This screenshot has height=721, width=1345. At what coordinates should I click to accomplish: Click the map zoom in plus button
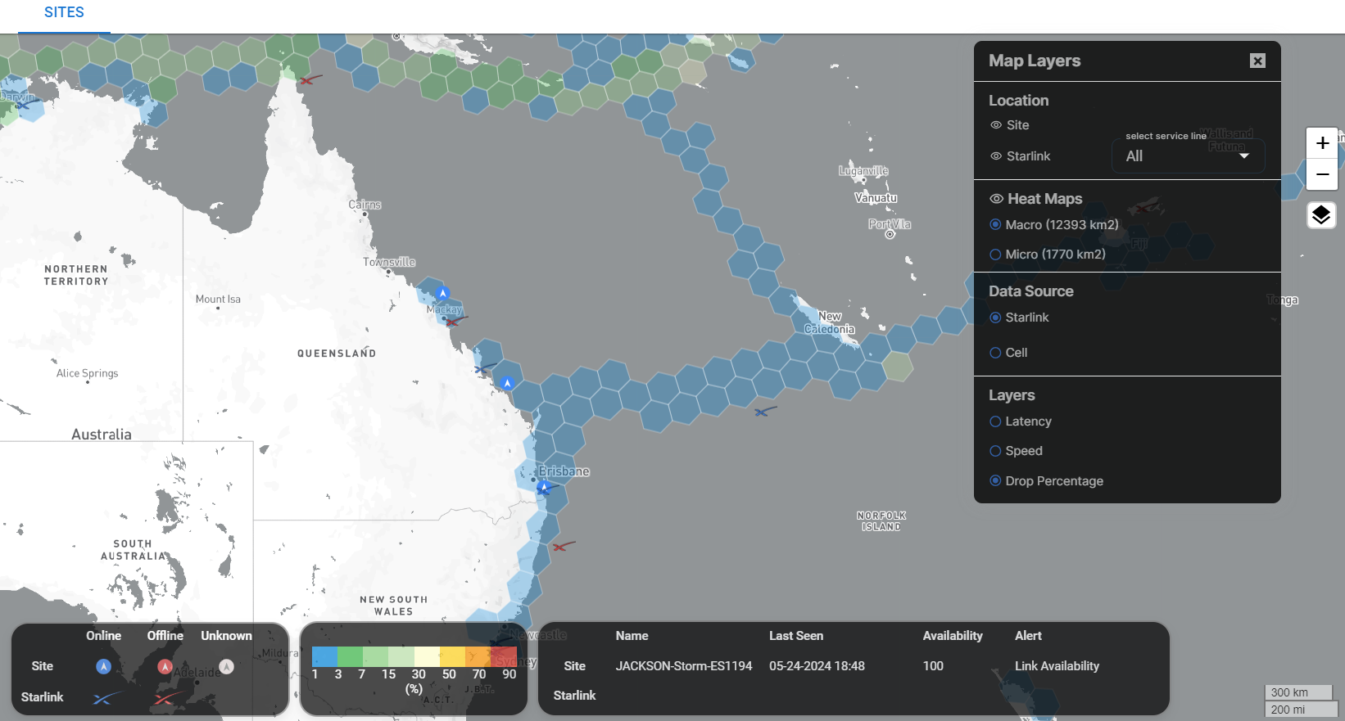1321,143
